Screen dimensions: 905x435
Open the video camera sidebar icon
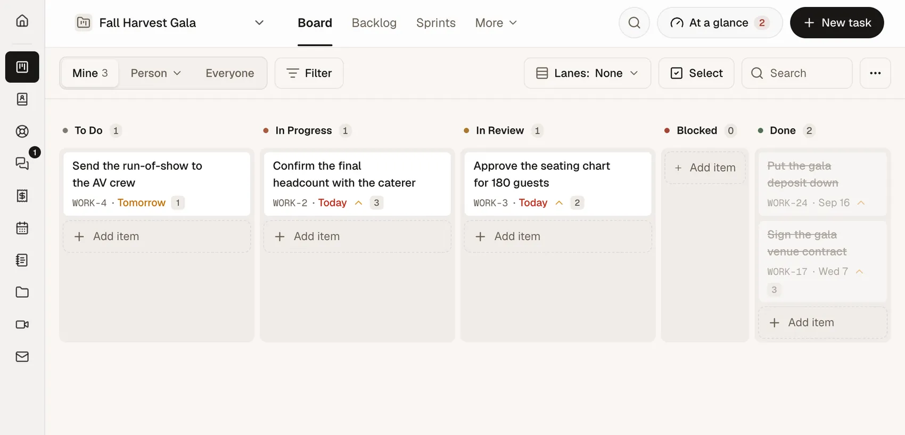pyautogui.click(x=22, y=325)
